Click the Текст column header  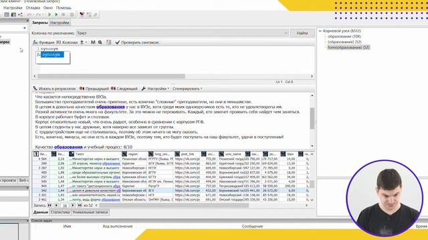(x=94, y=154)
